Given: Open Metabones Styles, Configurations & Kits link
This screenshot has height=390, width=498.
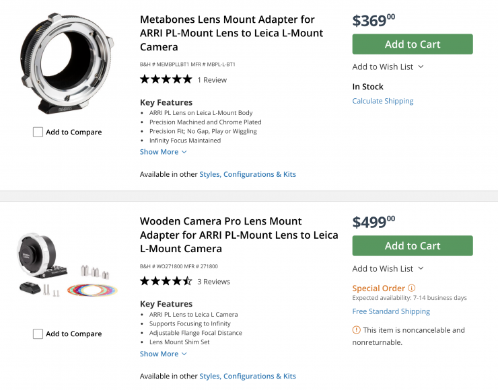Looking at the screenshot, I should [x=247, y=174].
